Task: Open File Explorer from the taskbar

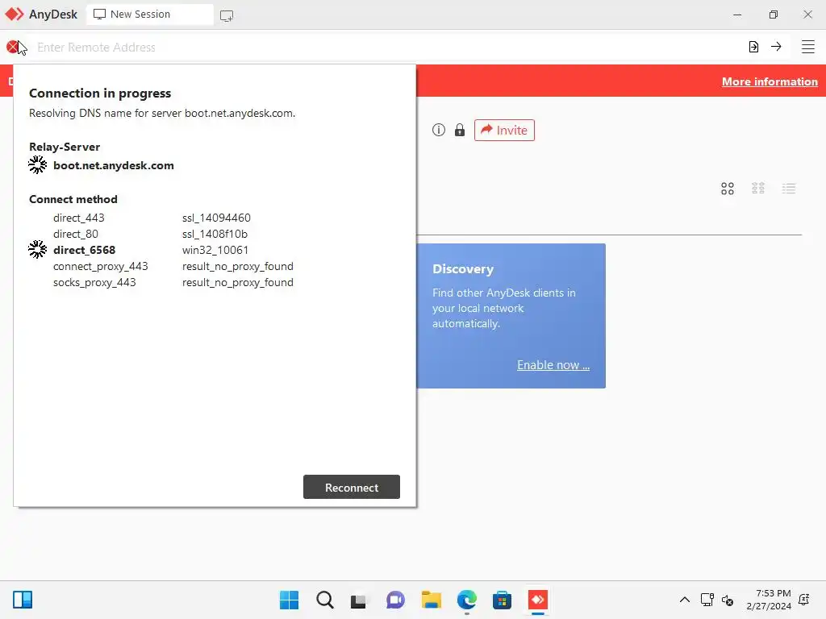Action: [x=432, y=600]
